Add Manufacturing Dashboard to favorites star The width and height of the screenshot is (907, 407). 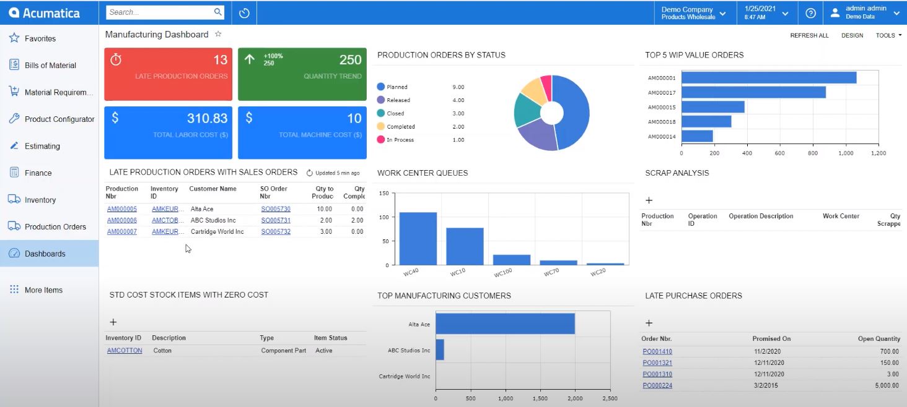[x=218, y=35]
